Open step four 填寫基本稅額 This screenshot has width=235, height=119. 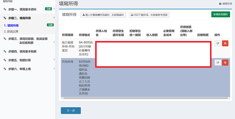(22, 51)
